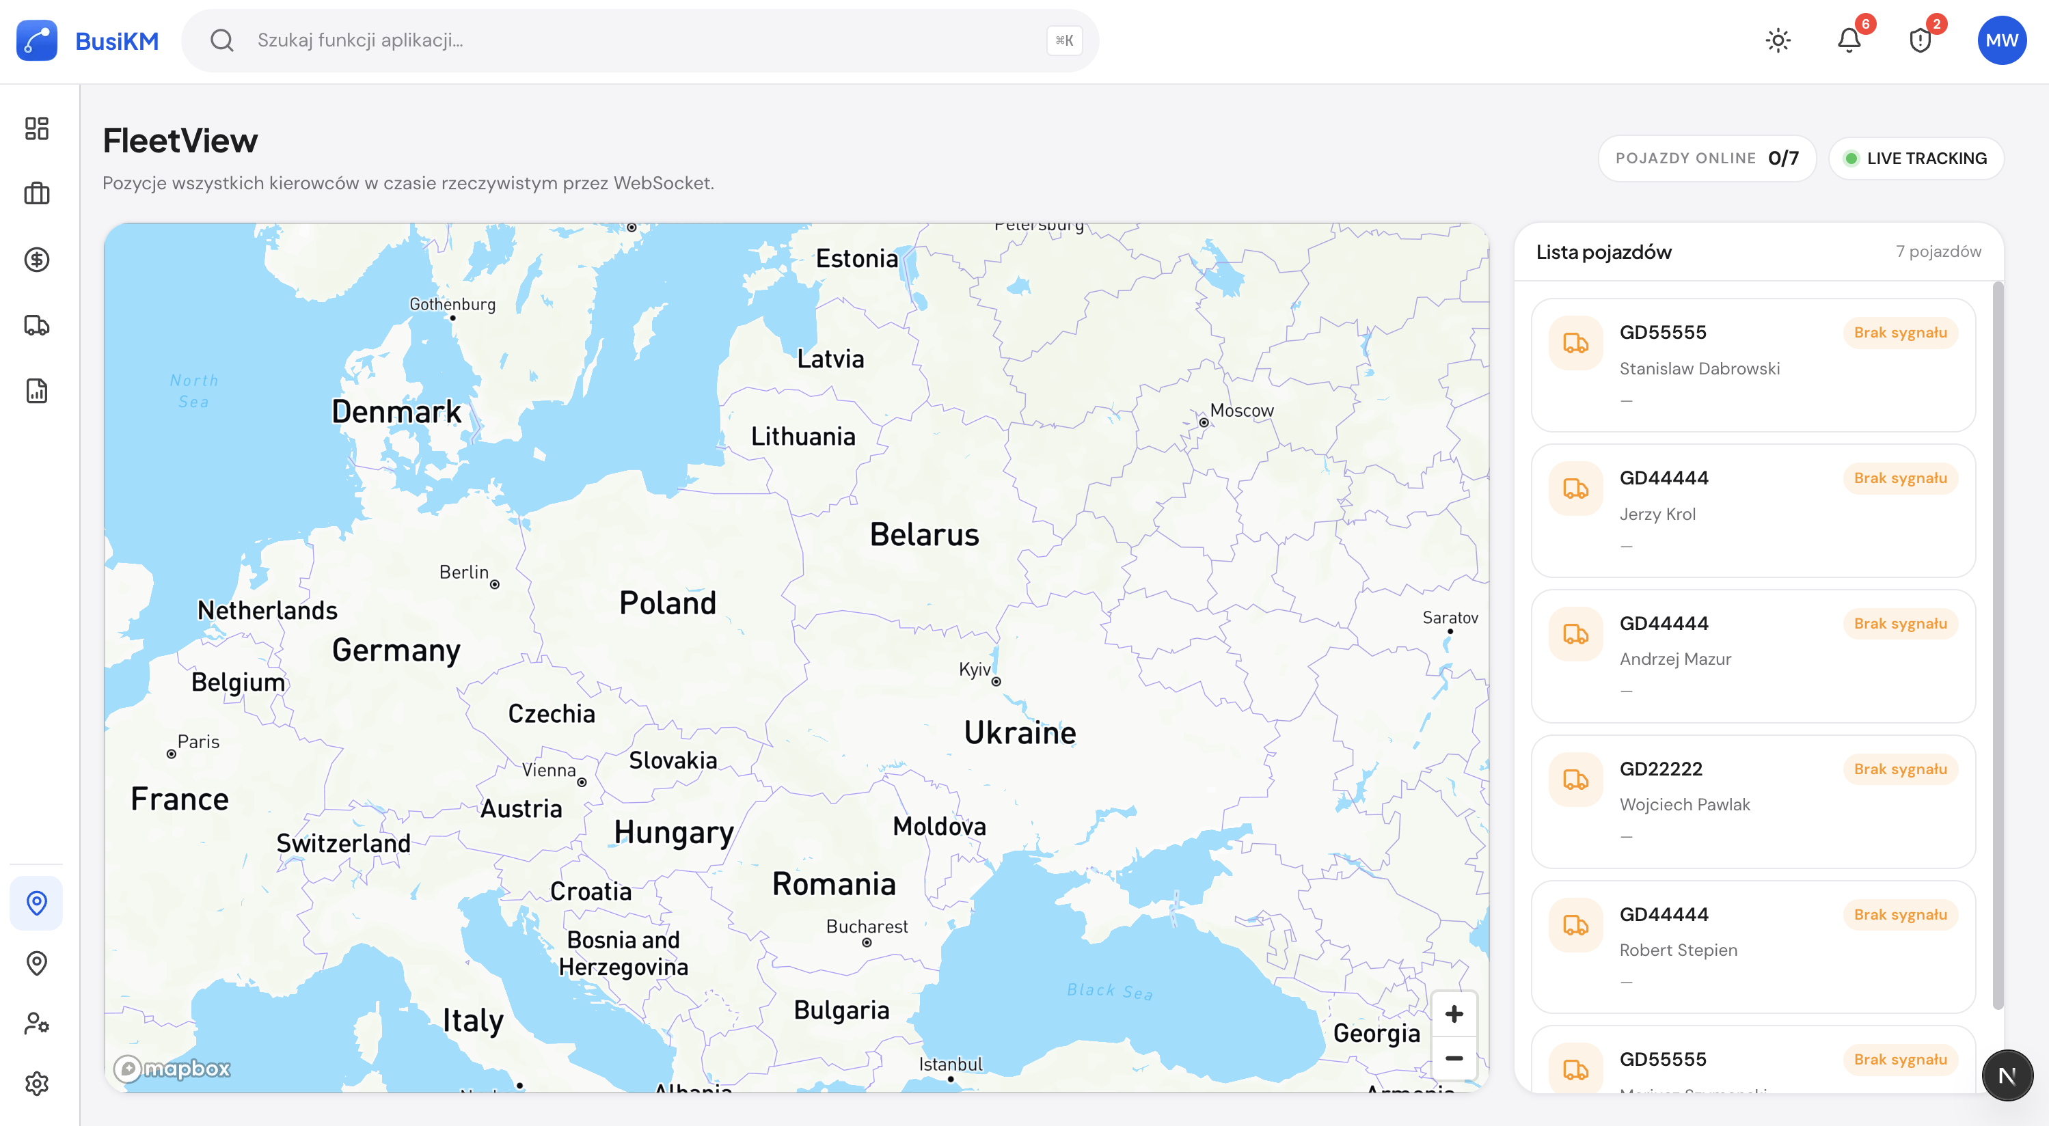Click truck icon on Robert Stepien card

coord(1576,926)
